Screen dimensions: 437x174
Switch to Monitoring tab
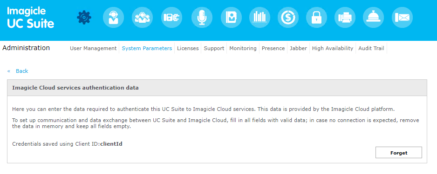tap(243, 48)
